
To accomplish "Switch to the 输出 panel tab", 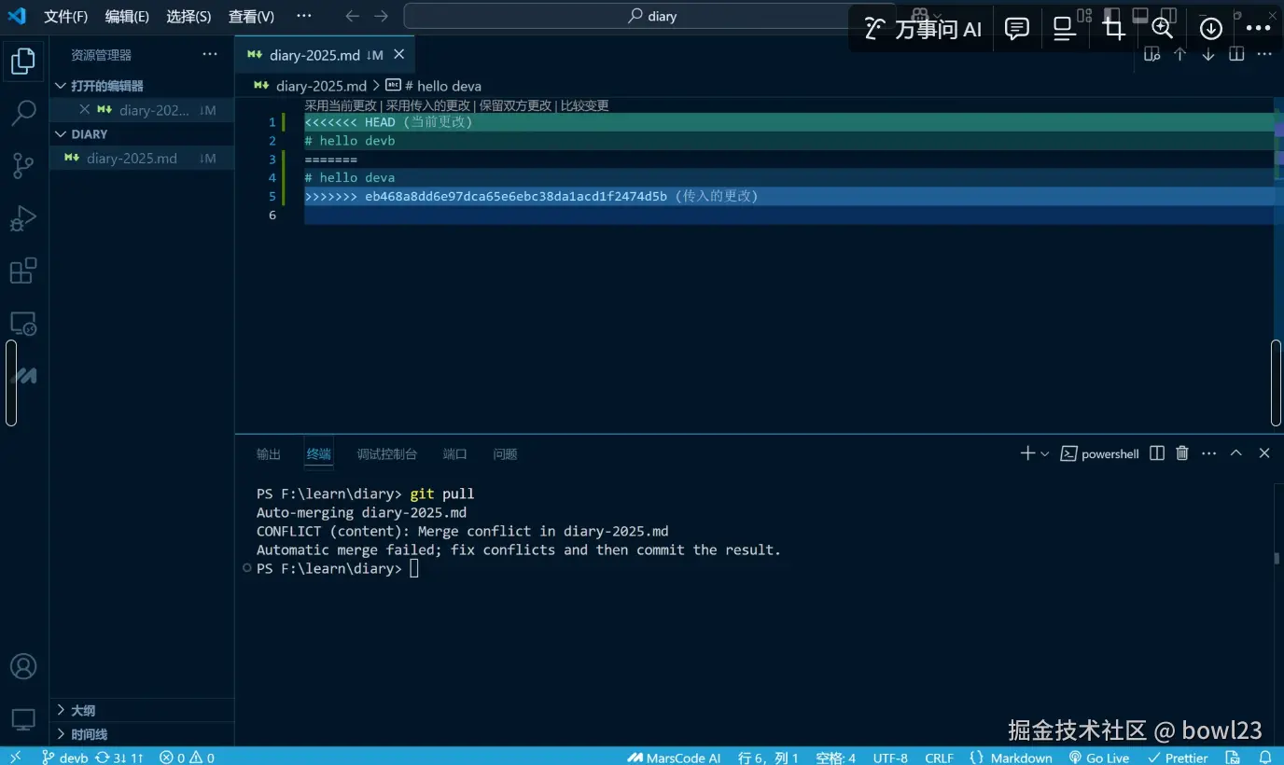I will 269,454.
